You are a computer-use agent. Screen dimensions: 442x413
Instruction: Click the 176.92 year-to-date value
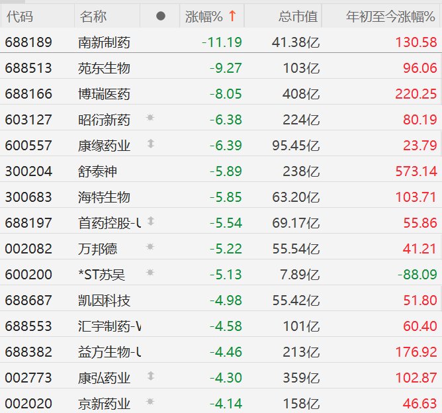tap(416, 352)
